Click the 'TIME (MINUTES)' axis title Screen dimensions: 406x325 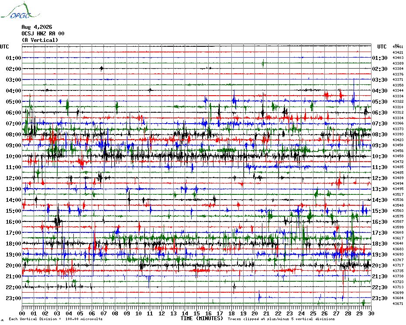click(202, 318)
